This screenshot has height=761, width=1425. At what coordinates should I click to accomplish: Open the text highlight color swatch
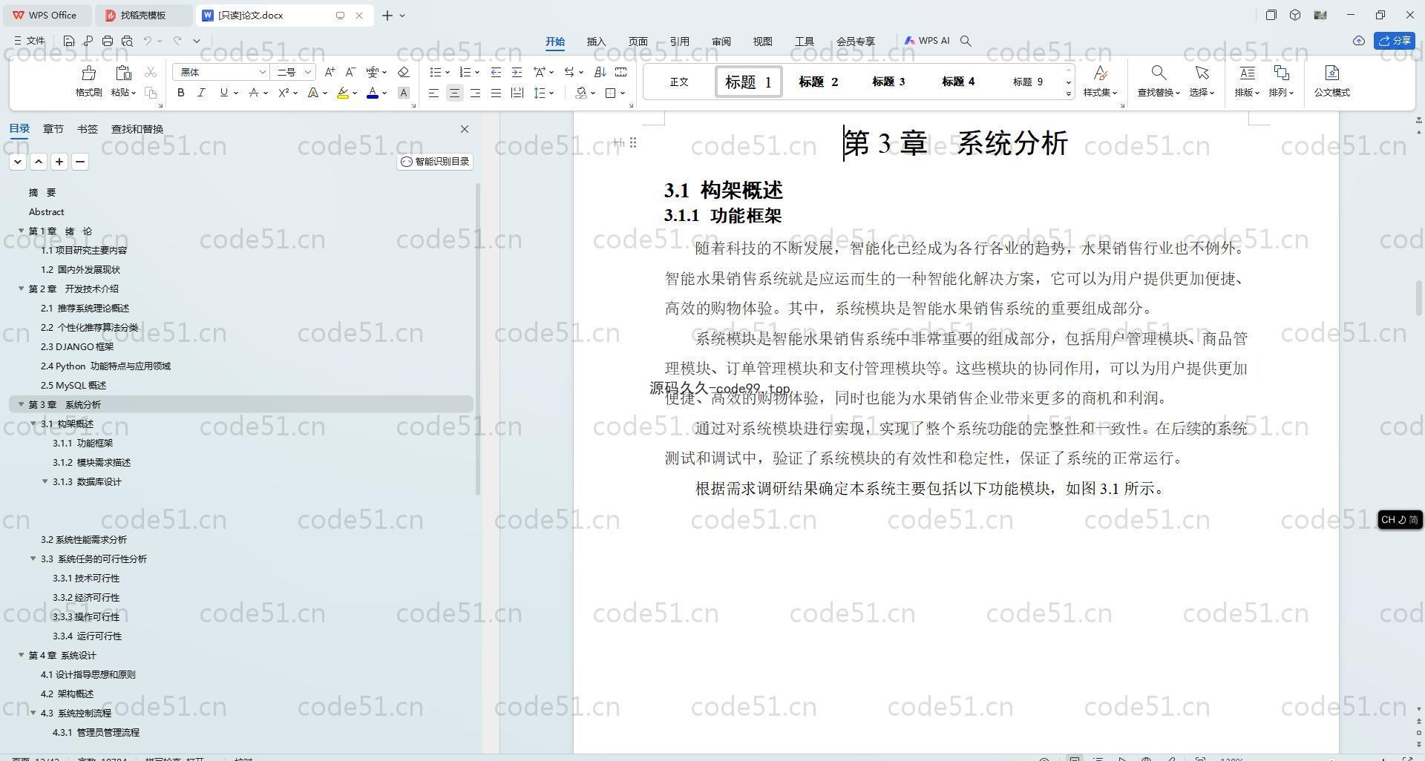pyautogui.click(x=343, y=93)
